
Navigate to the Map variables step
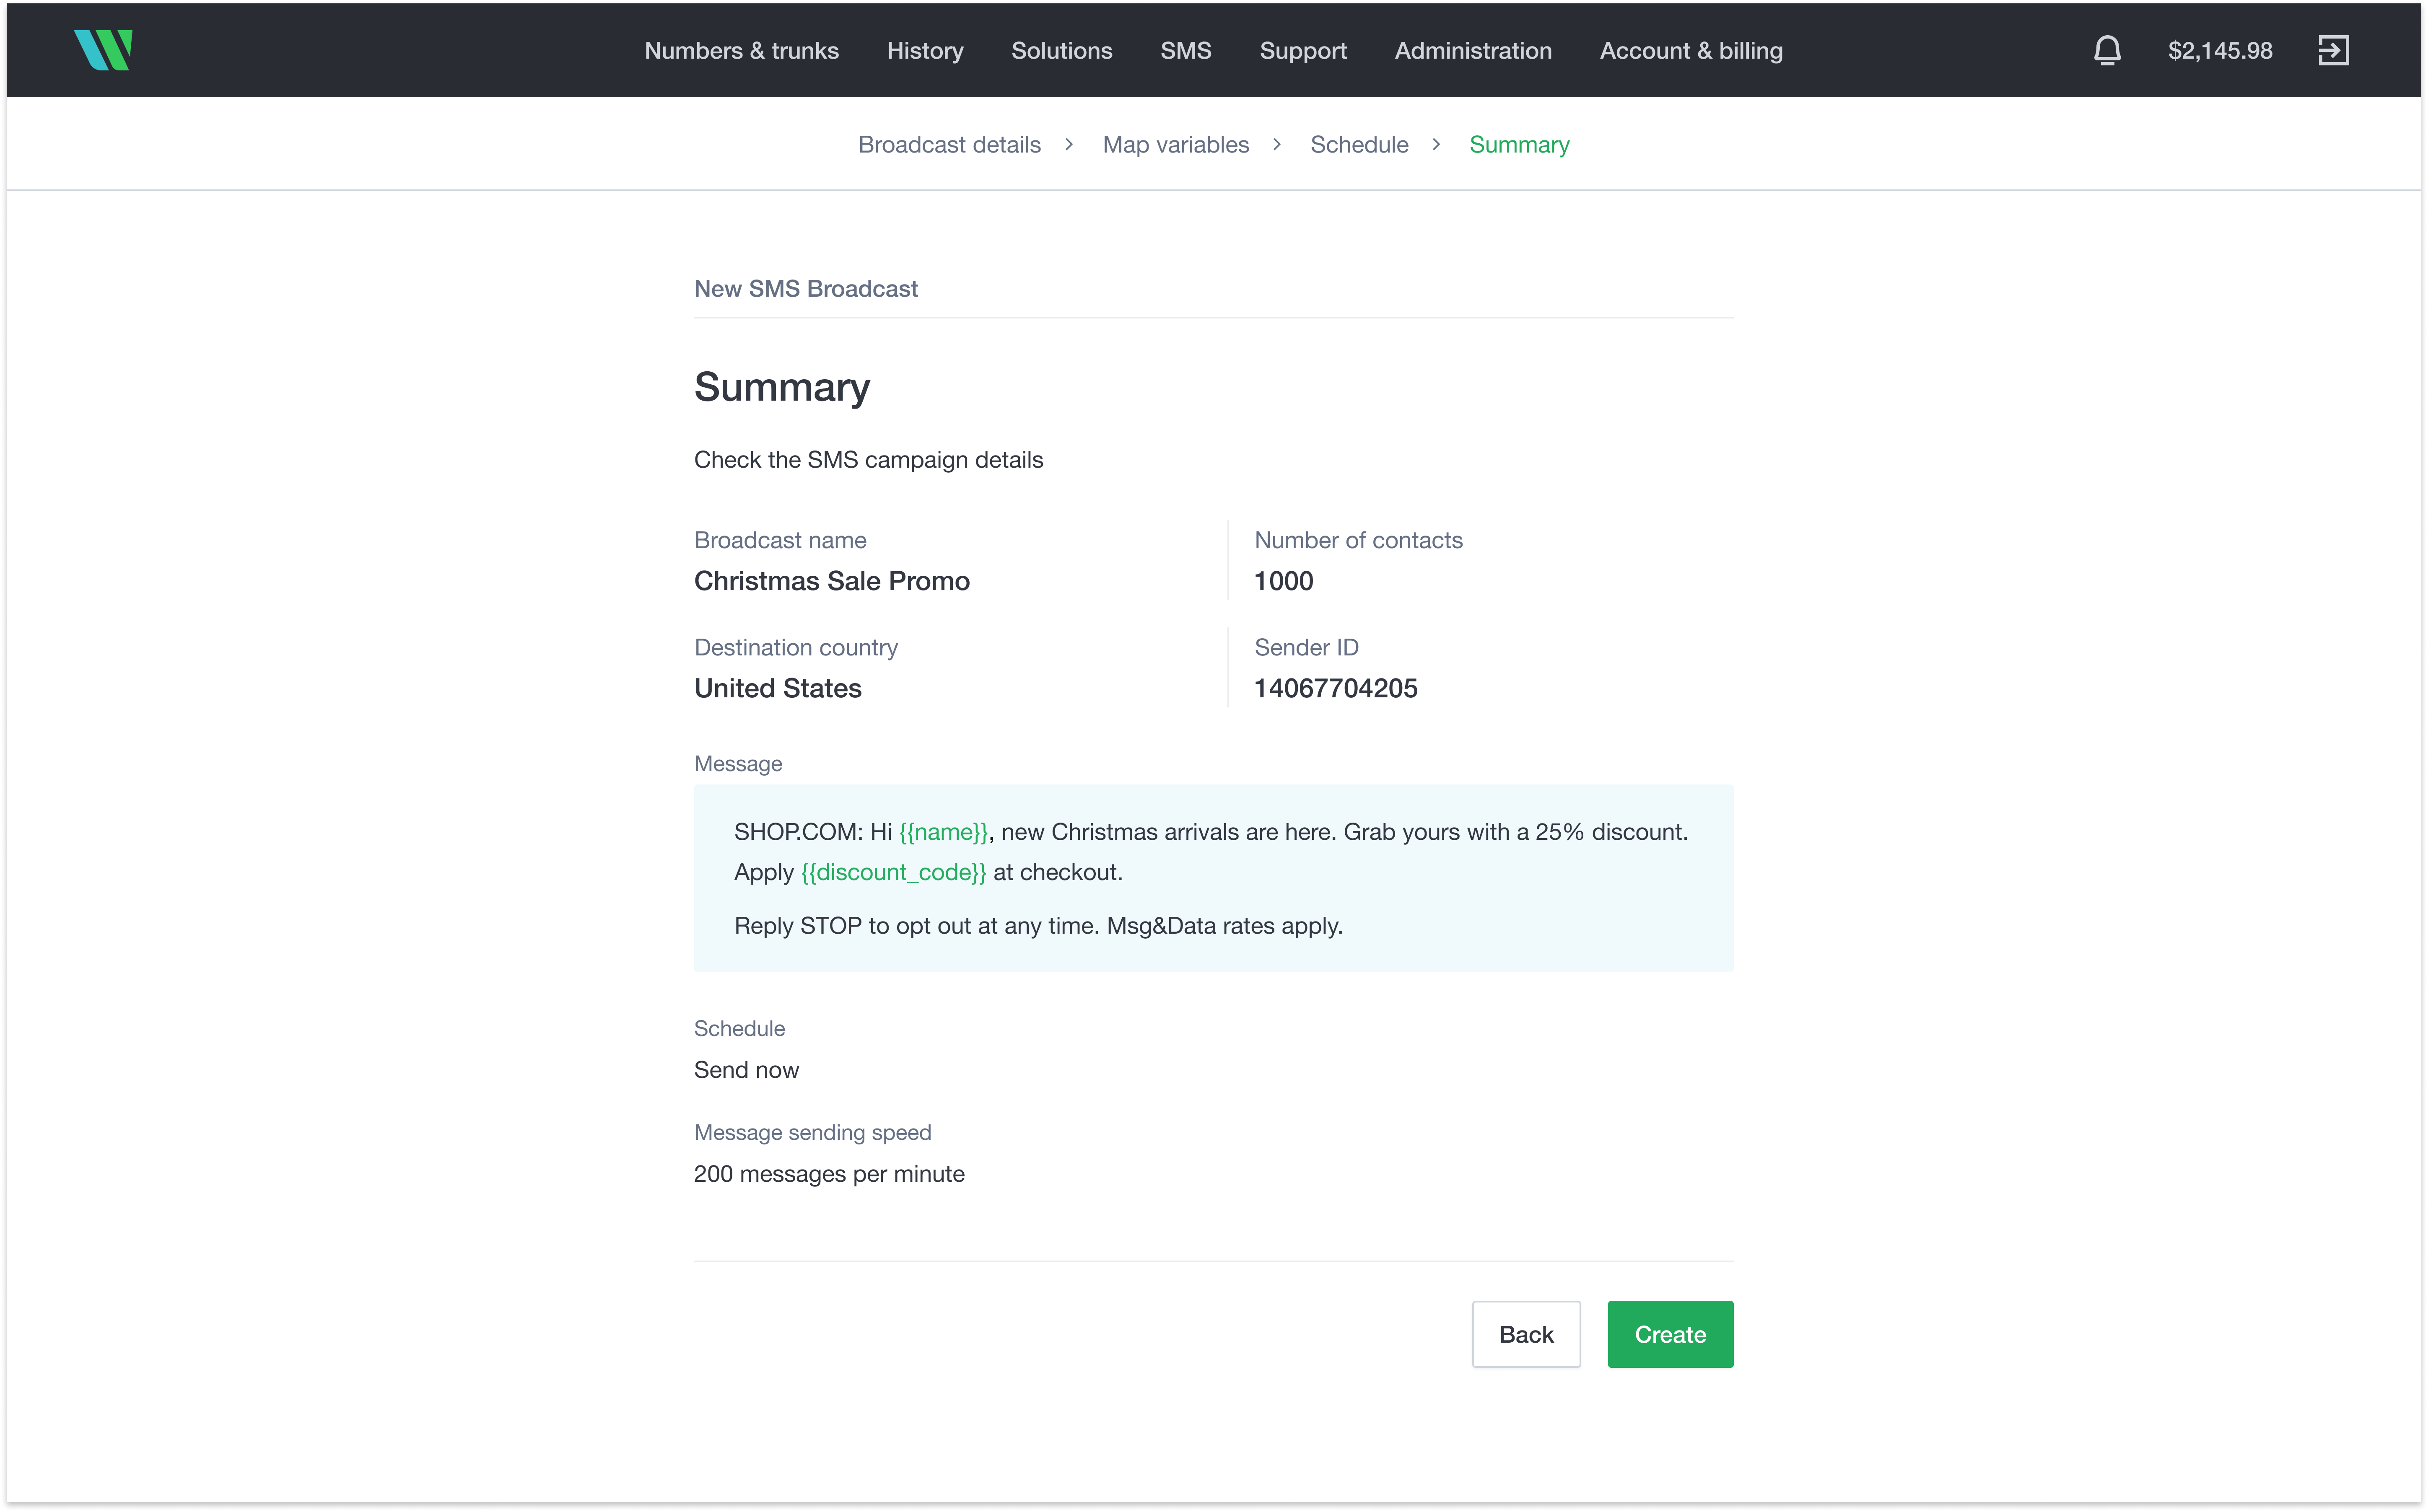pyautogui.click(x=1175, y=144)
